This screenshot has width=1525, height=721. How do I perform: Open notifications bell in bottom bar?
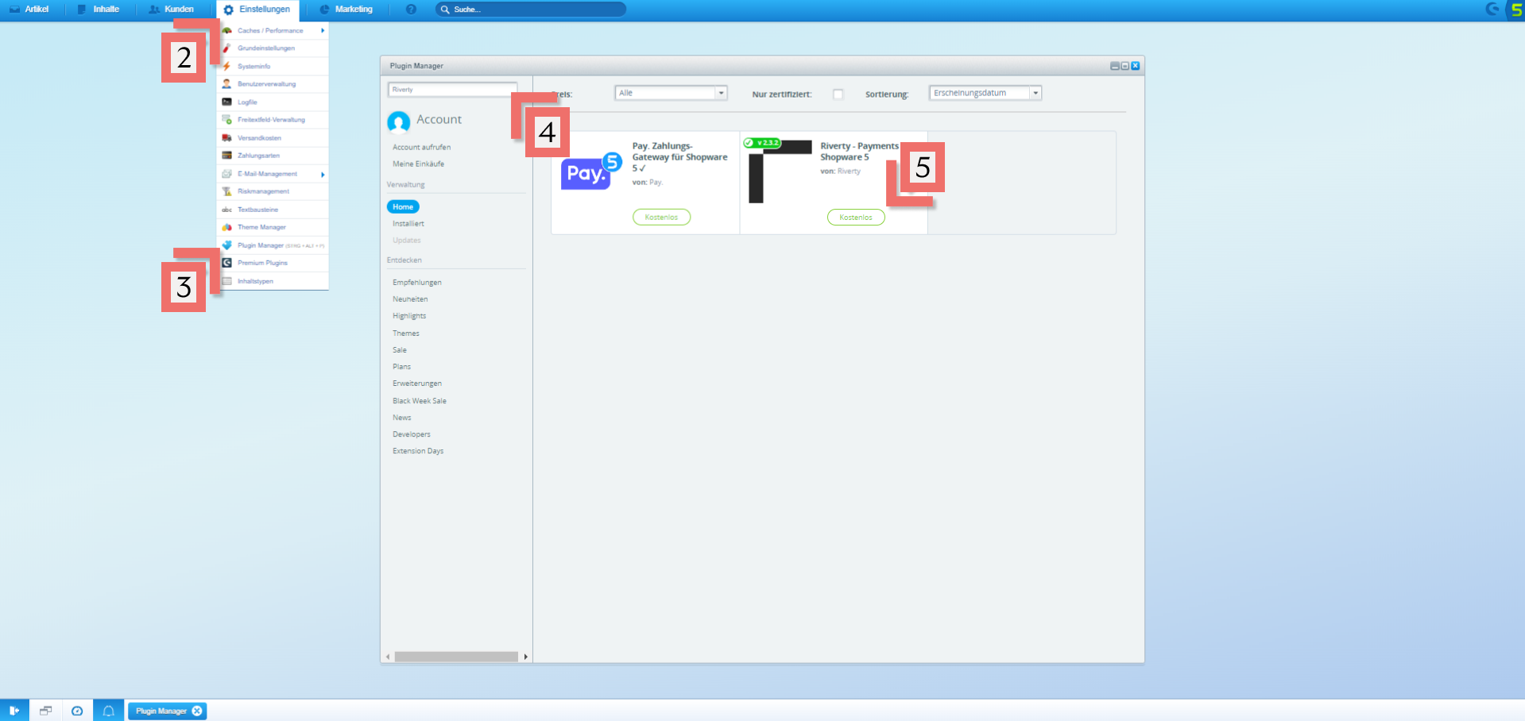(109, 711)
